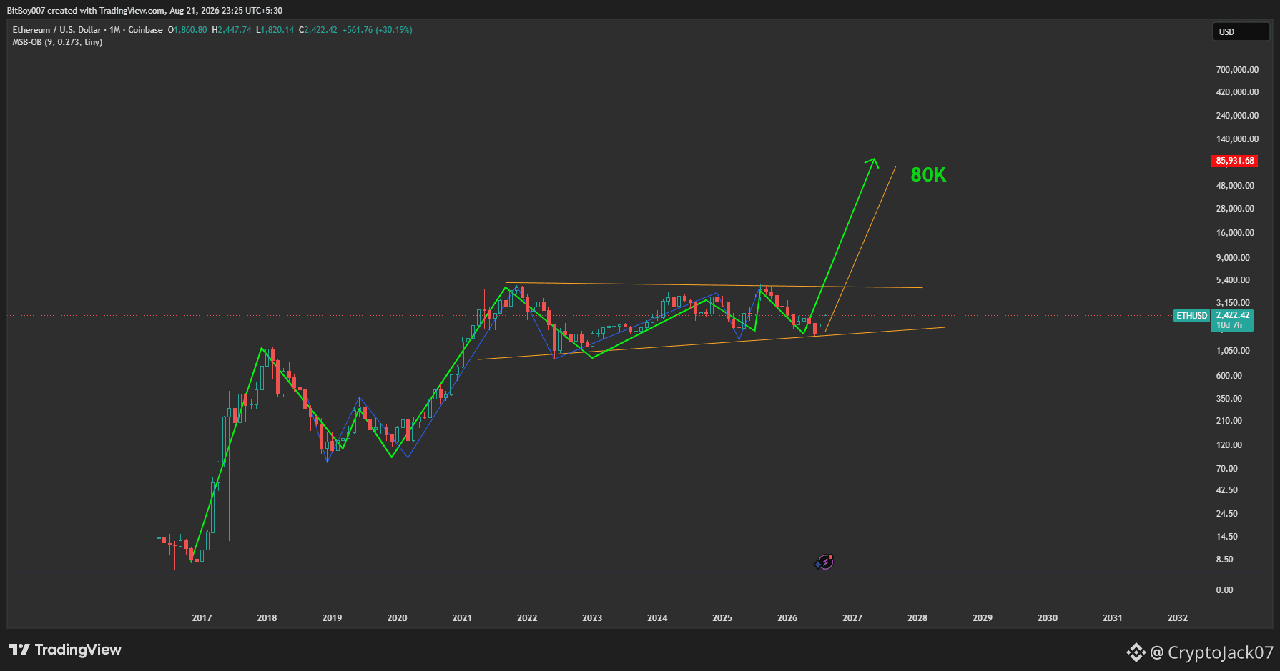Image resolution: width=1280 pixels, height=671 pixels.
Task: Click the 2026 label on time axis
Action: tap(787, 618)
